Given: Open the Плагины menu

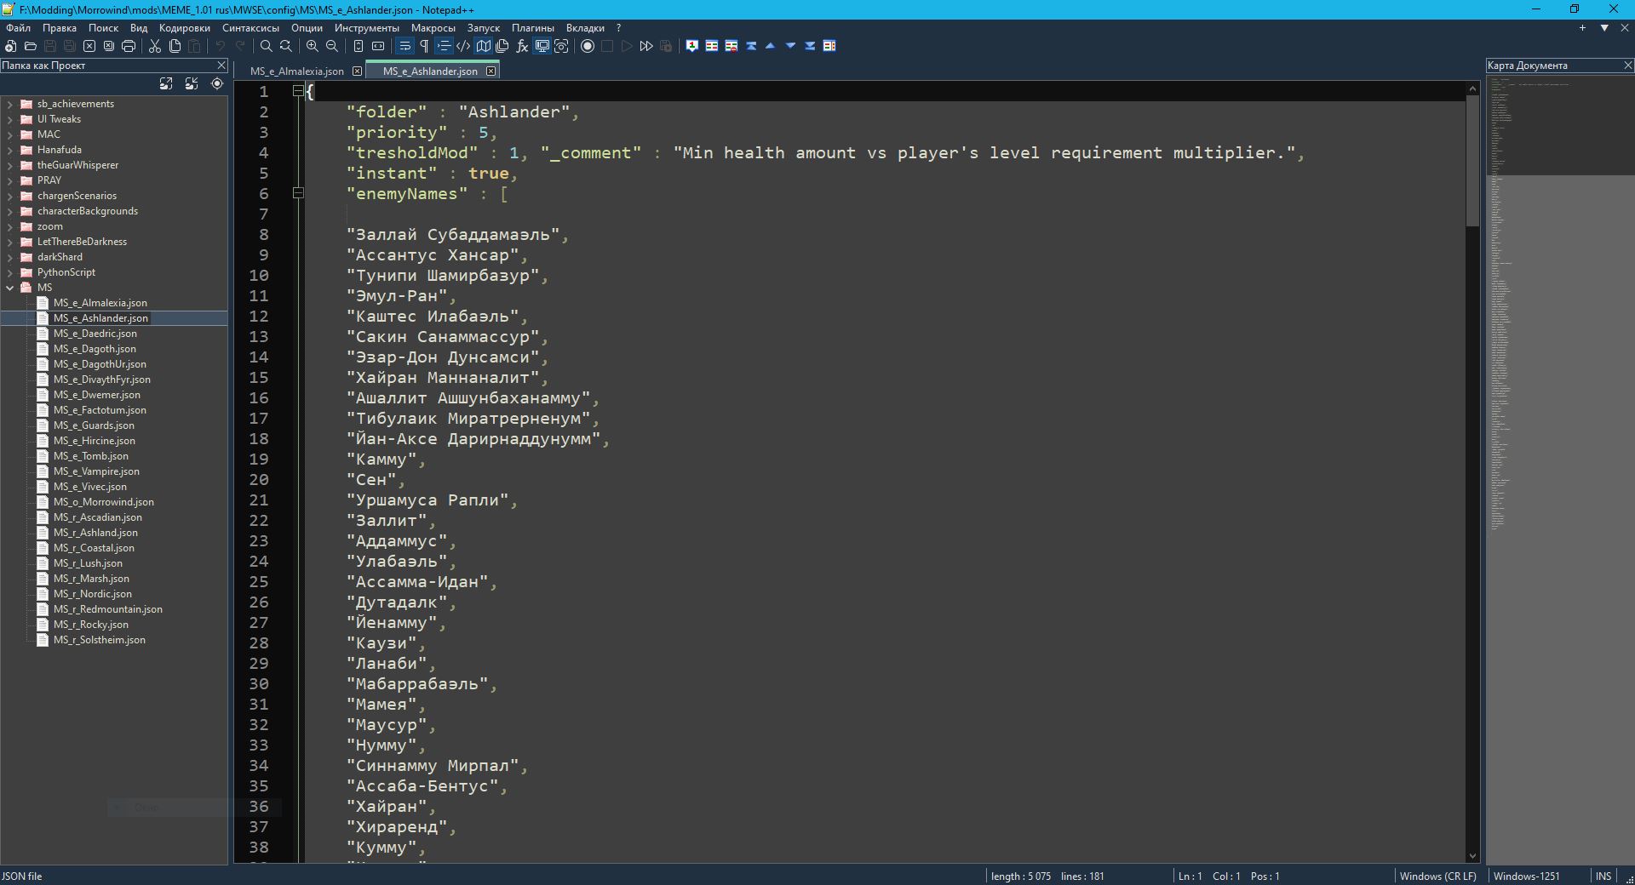Looking at the screenshot, I should coord(532,28).
